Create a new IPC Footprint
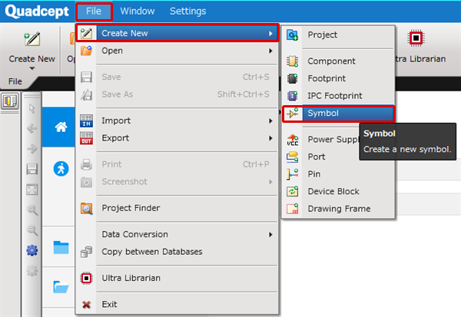This screenshot has width=461, height=317. coord(338,96)
